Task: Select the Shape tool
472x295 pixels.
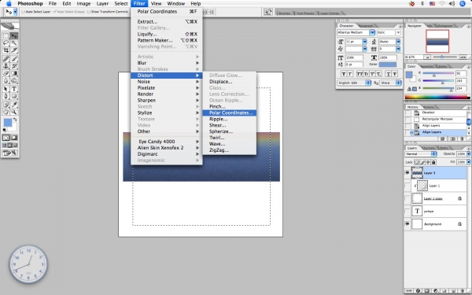Action: (14, 96)
